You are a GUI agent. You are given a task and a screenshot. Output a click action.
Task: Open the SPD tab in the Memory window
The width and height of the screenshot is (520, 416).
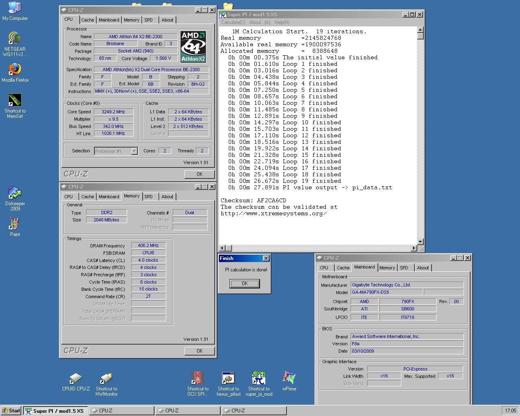pyautogui.click(x=149, y=197)
